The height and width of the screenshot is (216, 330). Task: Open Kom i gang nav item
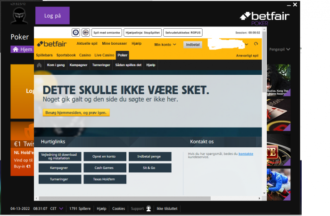56,65
